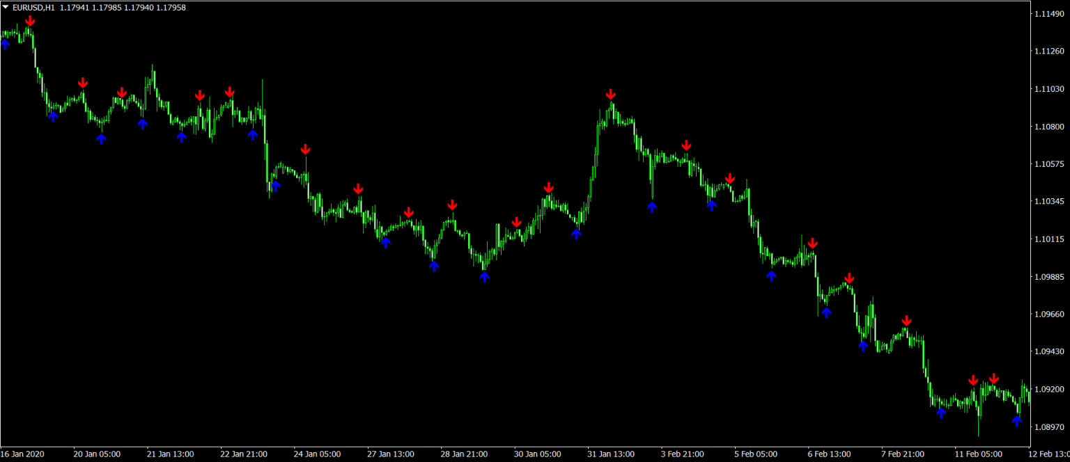Click the rightmost blue up arrow signal
This screenshot has width=1070, height=462.
click(1016, 420)
